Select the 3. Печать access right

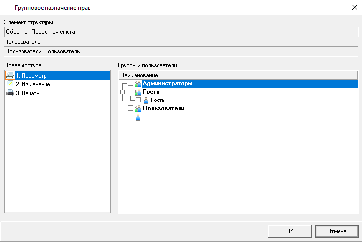click(x=29, y=93)
